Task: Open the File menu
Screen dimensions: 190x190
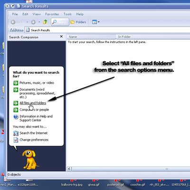Action: point(15,14)
